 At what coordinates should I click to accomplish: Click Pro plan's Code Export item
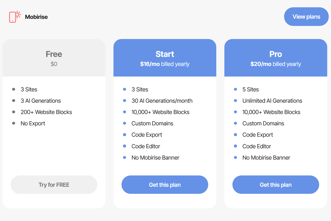click(x=258, y=135)
